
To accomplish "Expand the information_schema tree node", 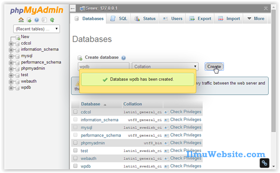I will [x=11, y=50].
